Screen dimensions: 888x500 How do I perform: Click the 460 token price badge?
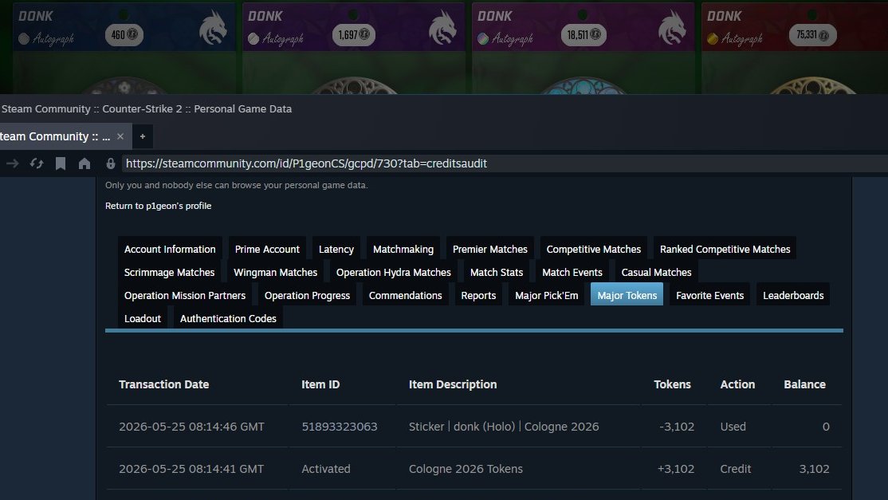click(x=124, y=35)
